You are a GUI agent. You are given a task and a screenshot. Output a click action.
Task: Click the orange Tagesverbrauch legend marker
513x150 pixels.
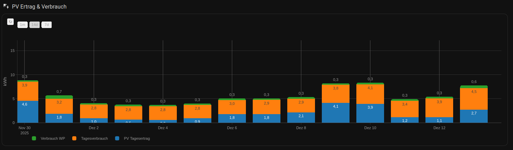click(74, 138)
